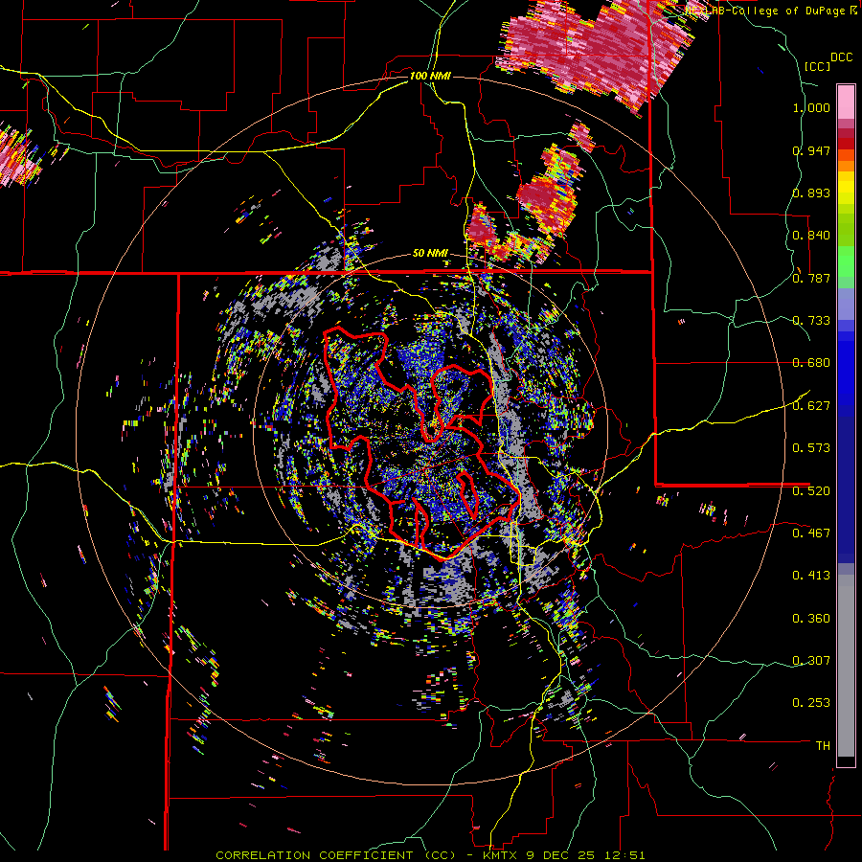
Task: Click the DCC product label above the legend
Action: click(841, 57)
